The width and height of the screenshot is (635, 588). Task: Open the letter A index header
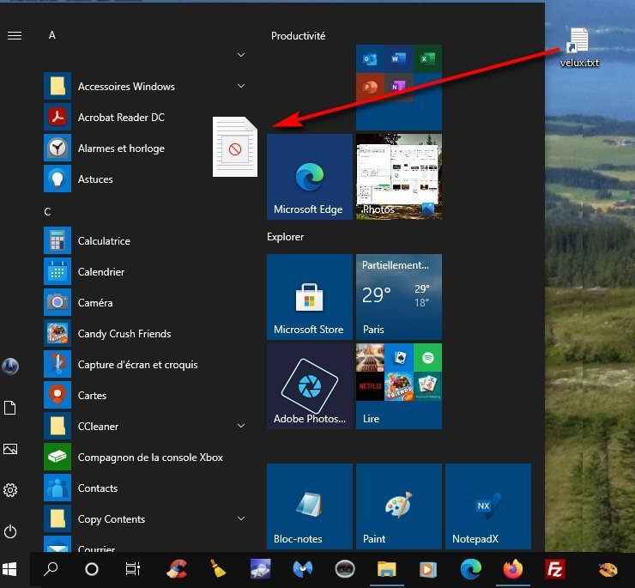coord(51,35)
